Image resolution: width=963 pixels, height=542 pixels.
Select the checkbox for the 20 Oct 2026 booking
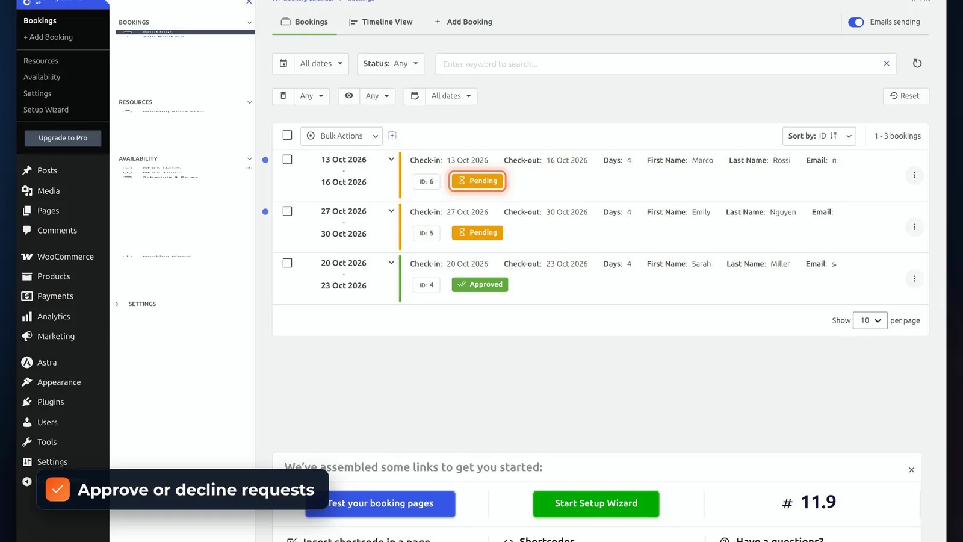(x=287, y=263)
